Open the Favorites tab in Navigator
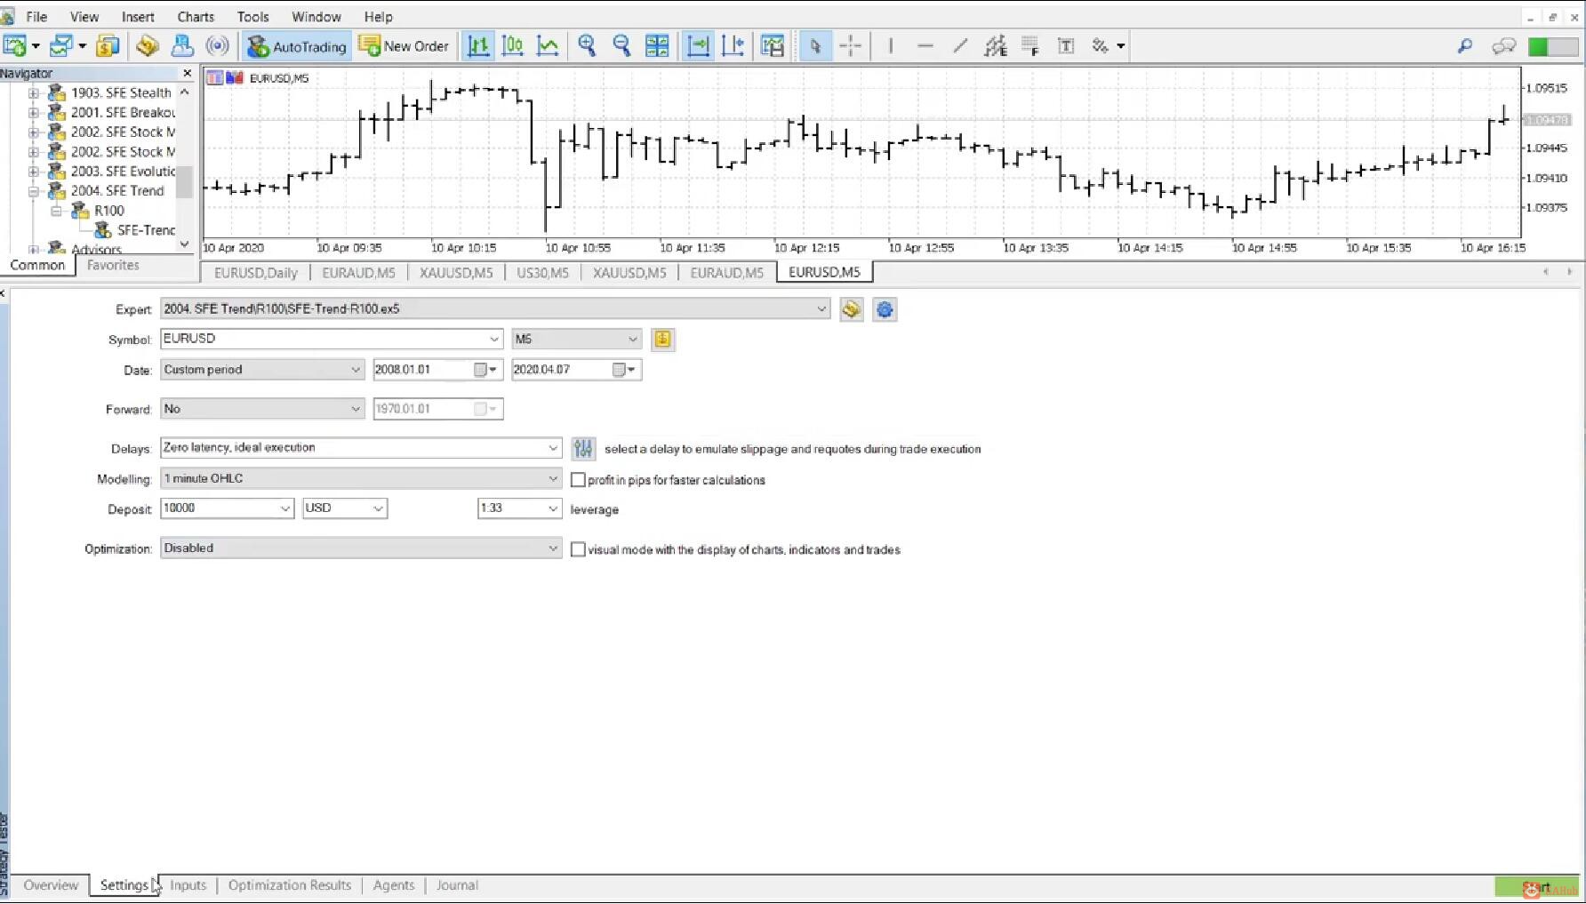 click(x=113, y=265)
